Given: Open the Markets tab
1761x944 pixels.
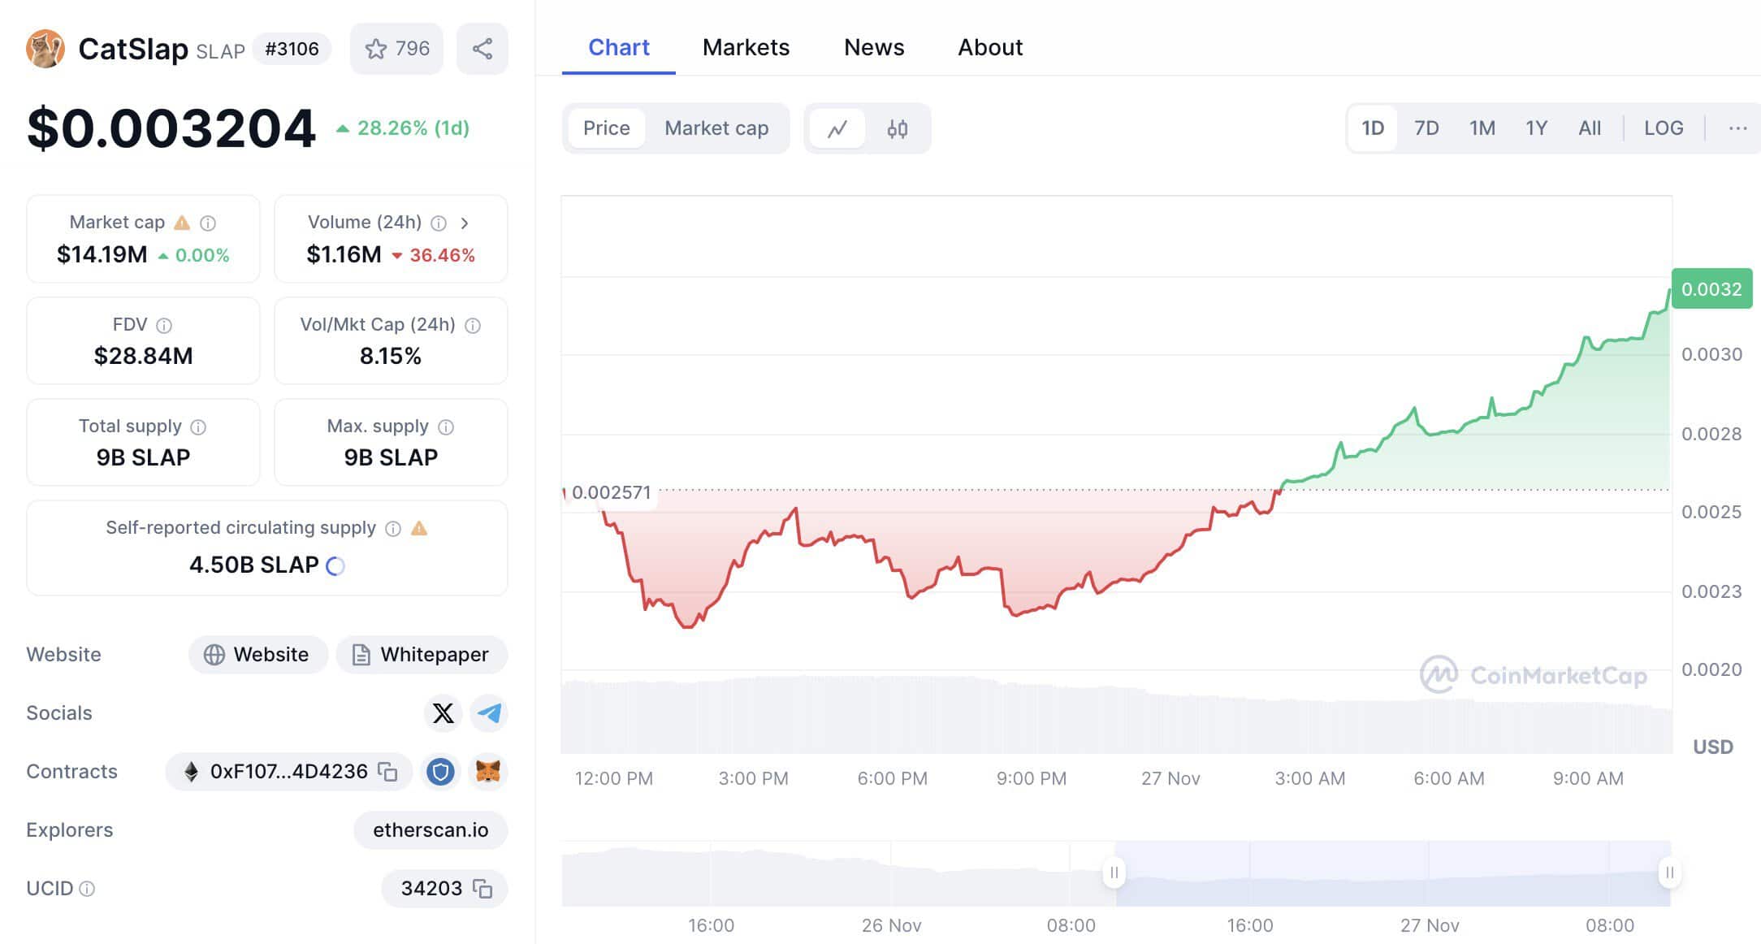Looking at the screenshot, I should pyautogui.click(x=746, y=47).
